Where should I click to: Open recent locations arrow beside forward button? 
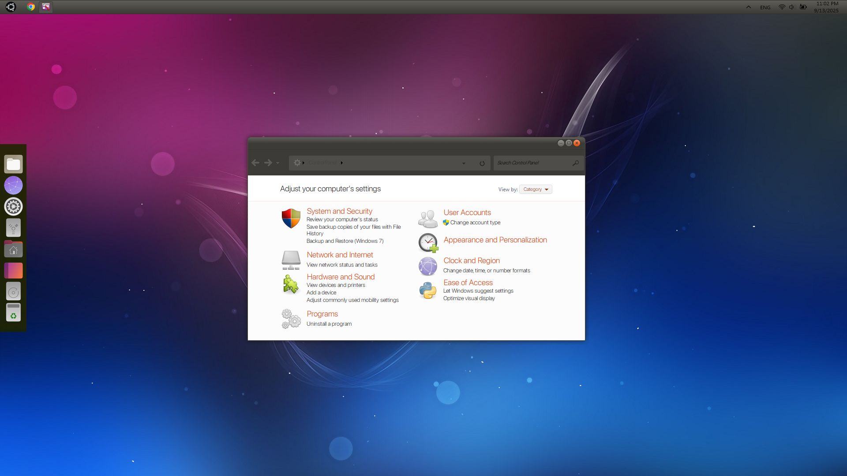(278, 163)
